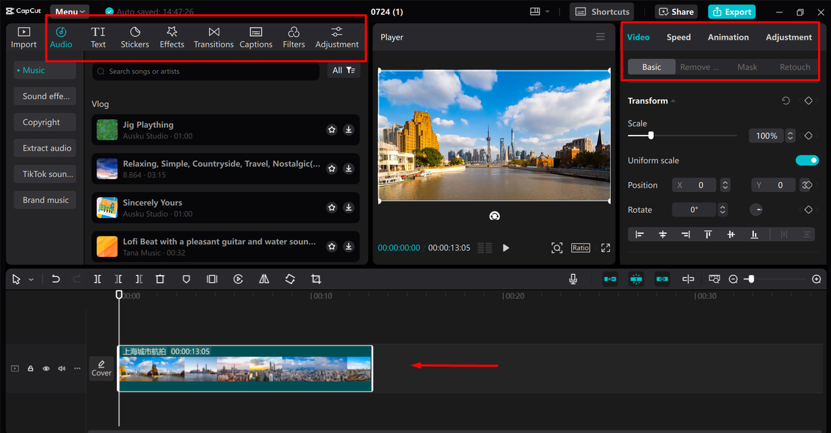Select the Retouch sub-tab
This screenshot has width=831, height=433.
tap(795, 67)
